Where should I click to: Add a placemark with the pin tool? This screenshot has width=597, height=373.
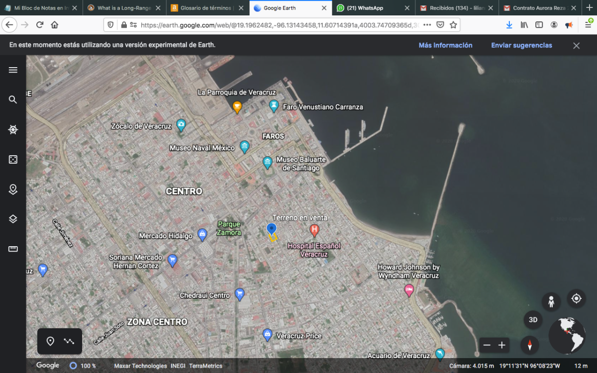click(50, 341)
